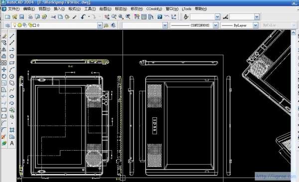Toggle layer 0 lightbulb on/off
299x182 pixels.
[14, 25]
